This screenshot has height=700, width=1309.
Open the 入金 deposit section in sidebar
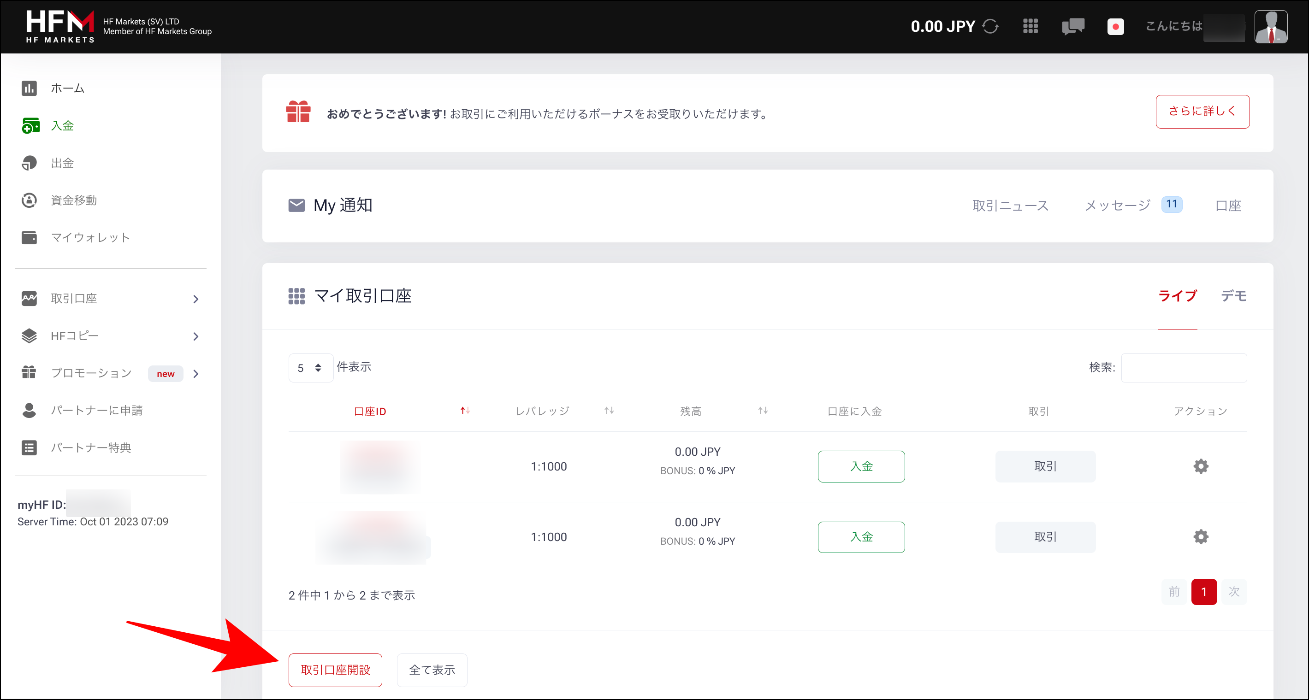click(61, 125)
